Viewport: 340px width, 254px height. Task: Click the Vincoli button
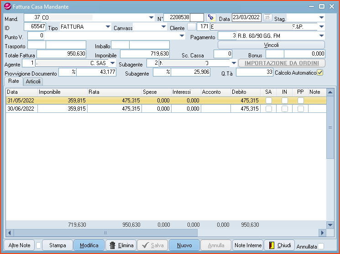click(x=271, y=45)
